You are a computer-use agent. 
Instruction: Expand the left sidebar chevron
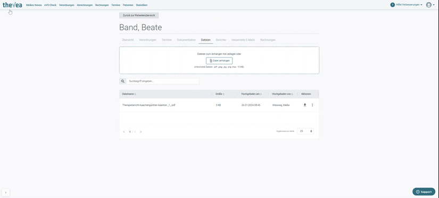[6, 192]
